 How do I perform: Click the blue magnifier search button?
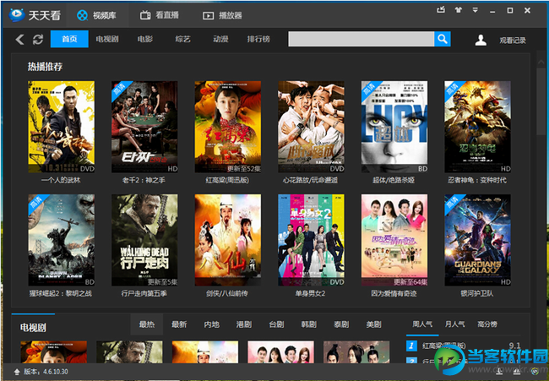pyautogui.click(x=443, y=39)
